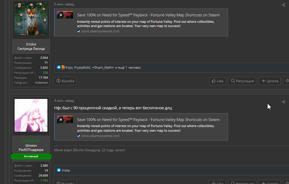This screenshot has width=289, height=184.
Task: Click store.steampowered.com in Iriska's post
Action: [x=100, y=31]
